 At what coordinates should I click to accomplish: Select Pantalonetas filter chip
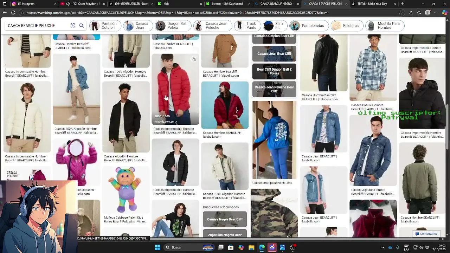click(308, 26)
